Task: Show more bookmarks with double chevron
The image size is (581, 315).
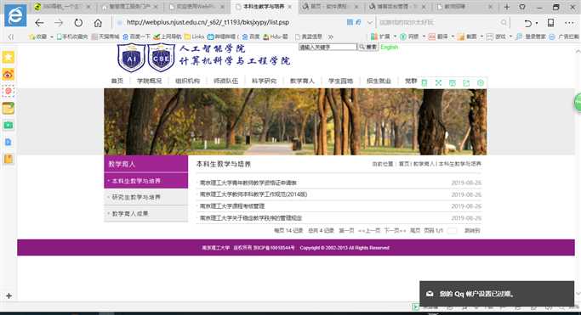Action: pos(331,37)
